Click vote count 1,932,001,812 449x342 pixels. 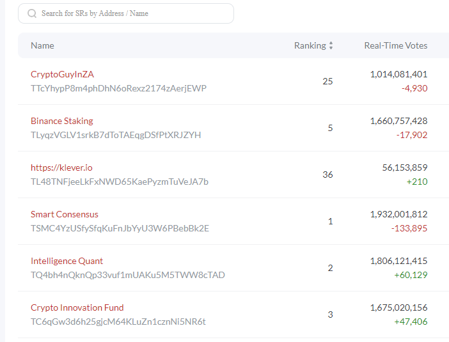tap(398, 214)
